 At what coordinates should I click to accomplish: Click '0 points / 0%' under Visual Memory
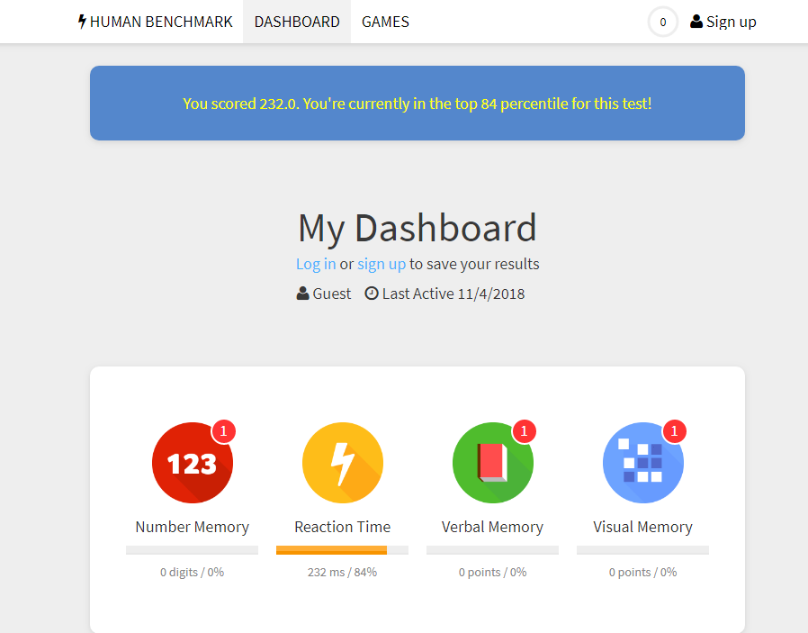pos(643,572)
